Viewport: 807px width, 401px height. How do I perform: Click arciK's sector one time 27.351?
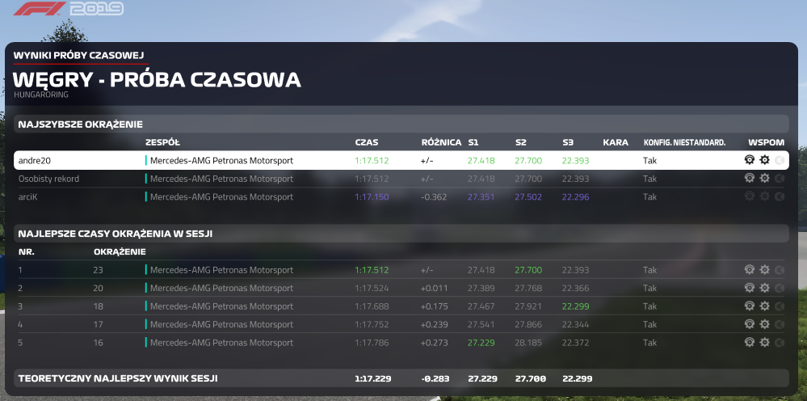point(481,196)
